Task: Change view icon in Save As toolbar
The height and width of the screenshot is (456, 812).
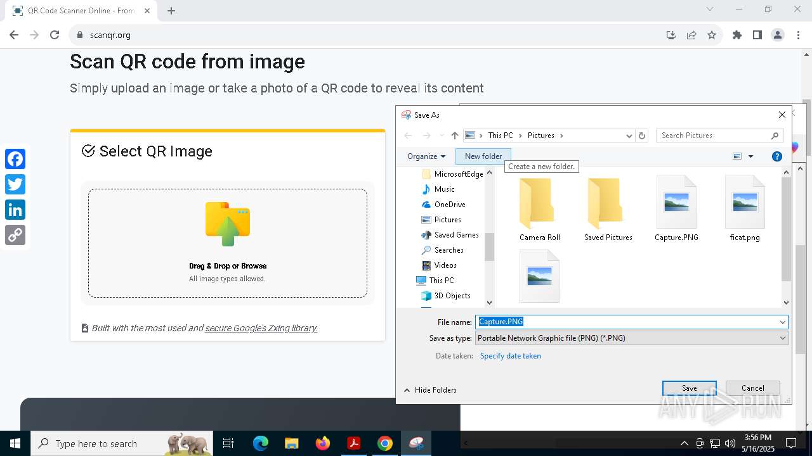Action: (x=737, y=156)
